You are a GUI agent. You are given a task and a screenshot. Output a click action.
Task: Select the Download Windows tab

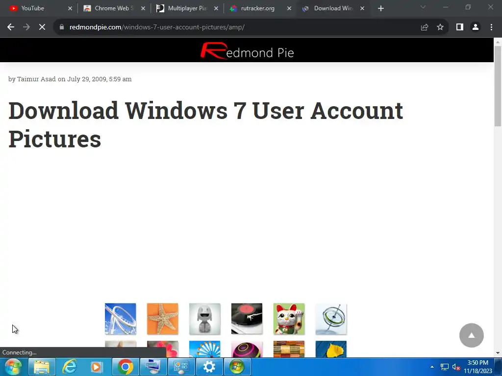click(333, 8)
